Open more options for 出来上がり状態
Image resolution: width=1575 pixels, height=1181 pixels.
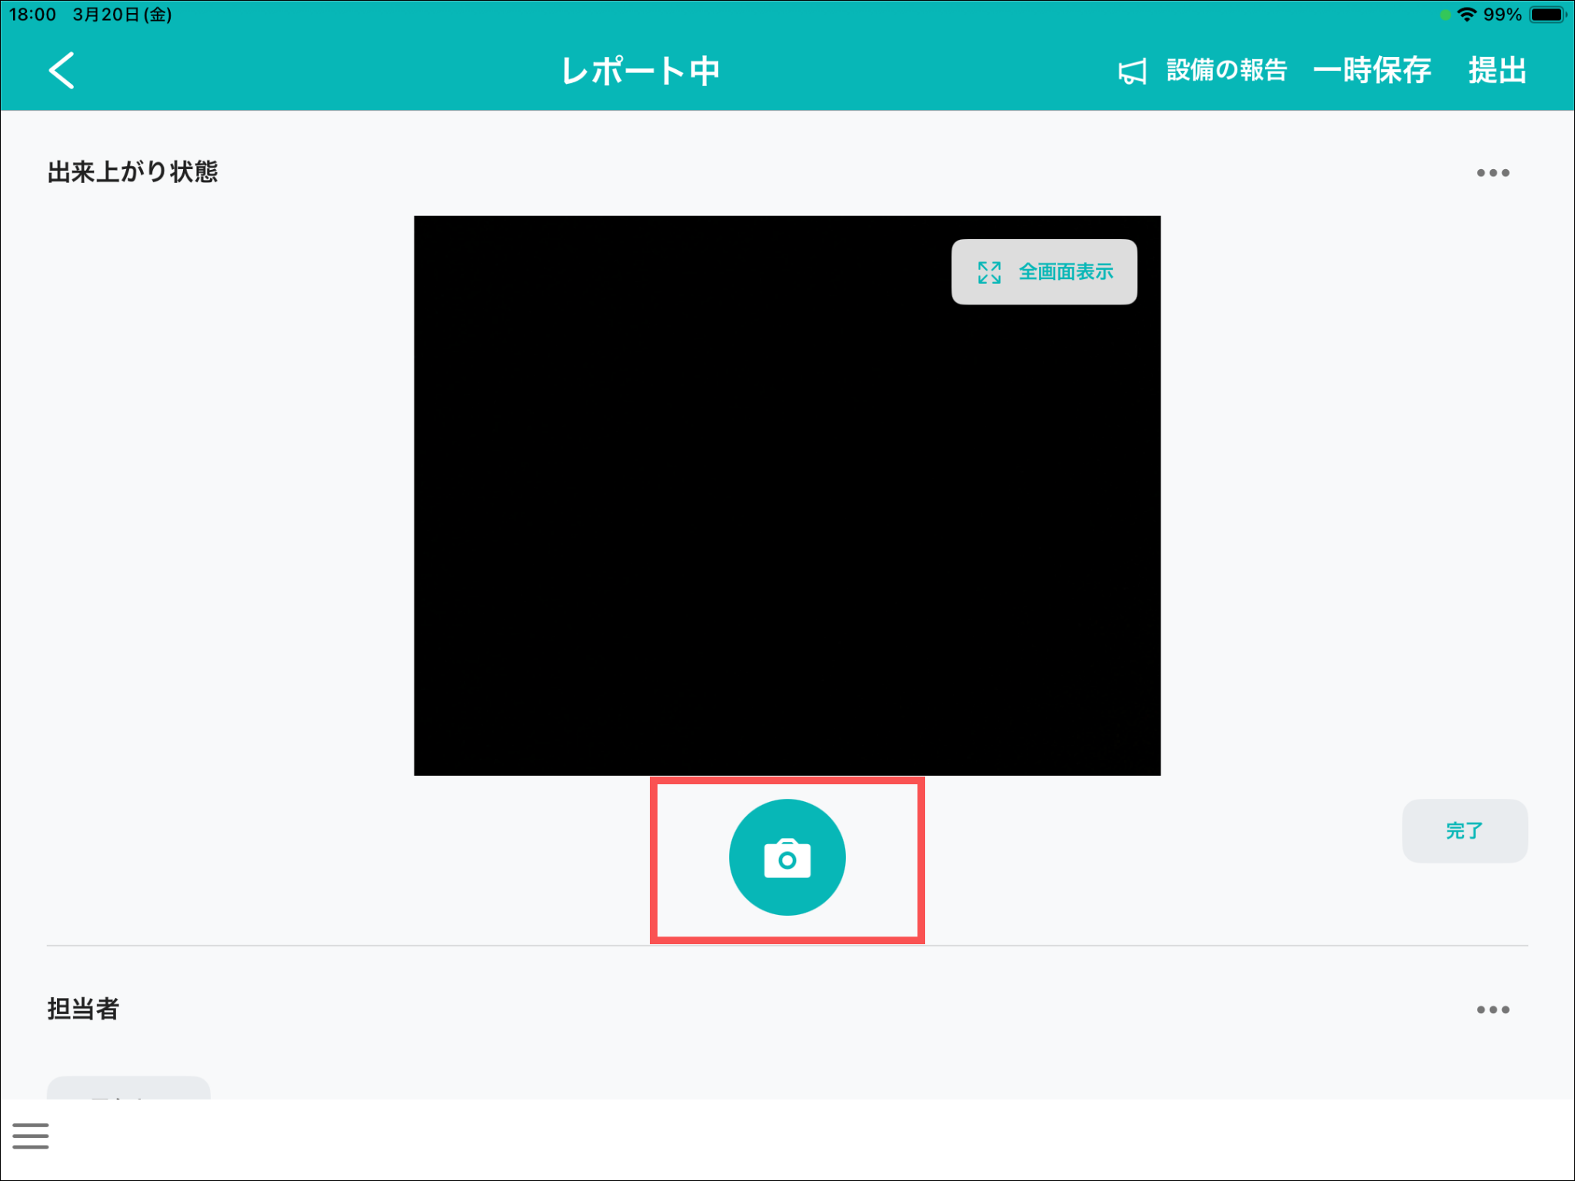click(x=1492, y=173)
